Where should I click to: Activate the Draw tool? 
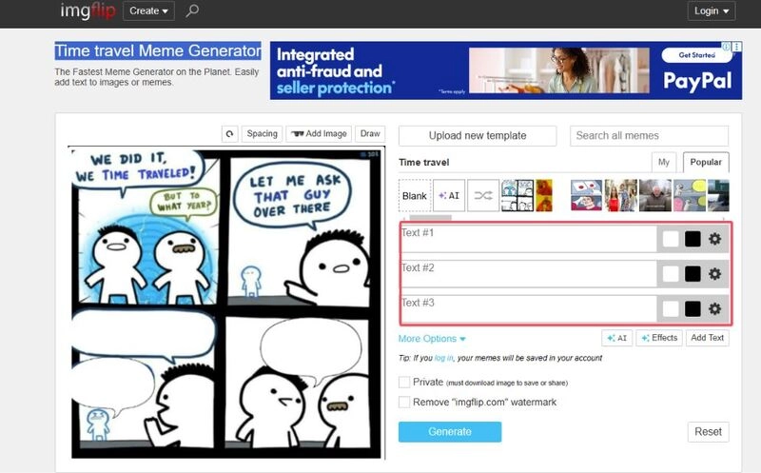(370, 133)
